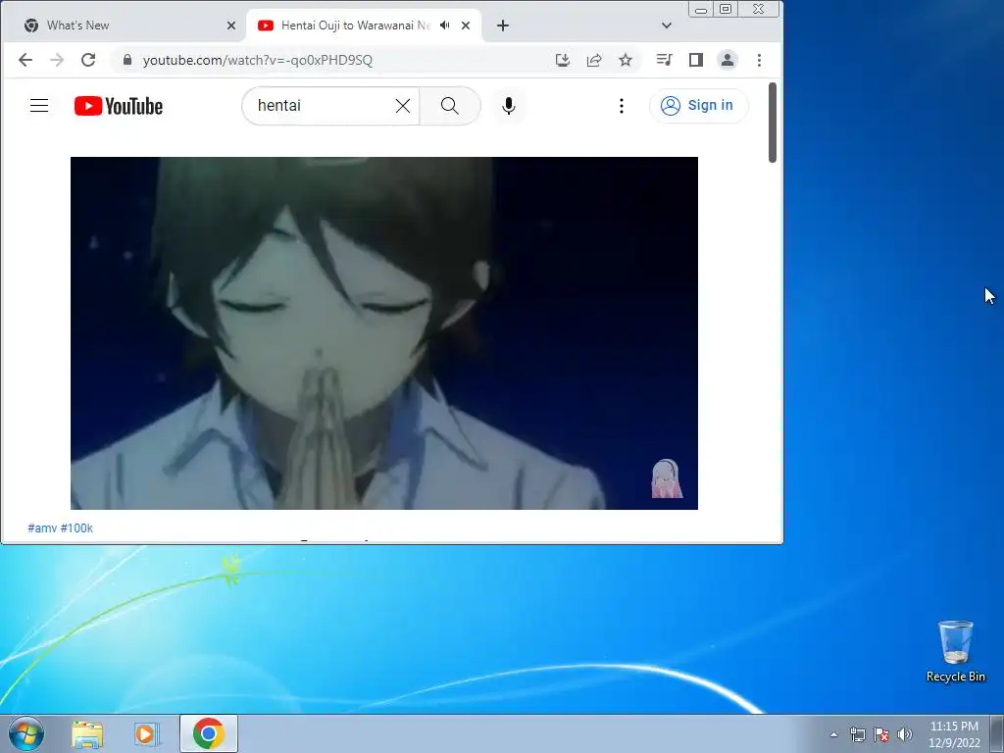Viewport: 1004px width, 753px height.
Task: Start voice search with microphone
Action: tap(509, 106)
